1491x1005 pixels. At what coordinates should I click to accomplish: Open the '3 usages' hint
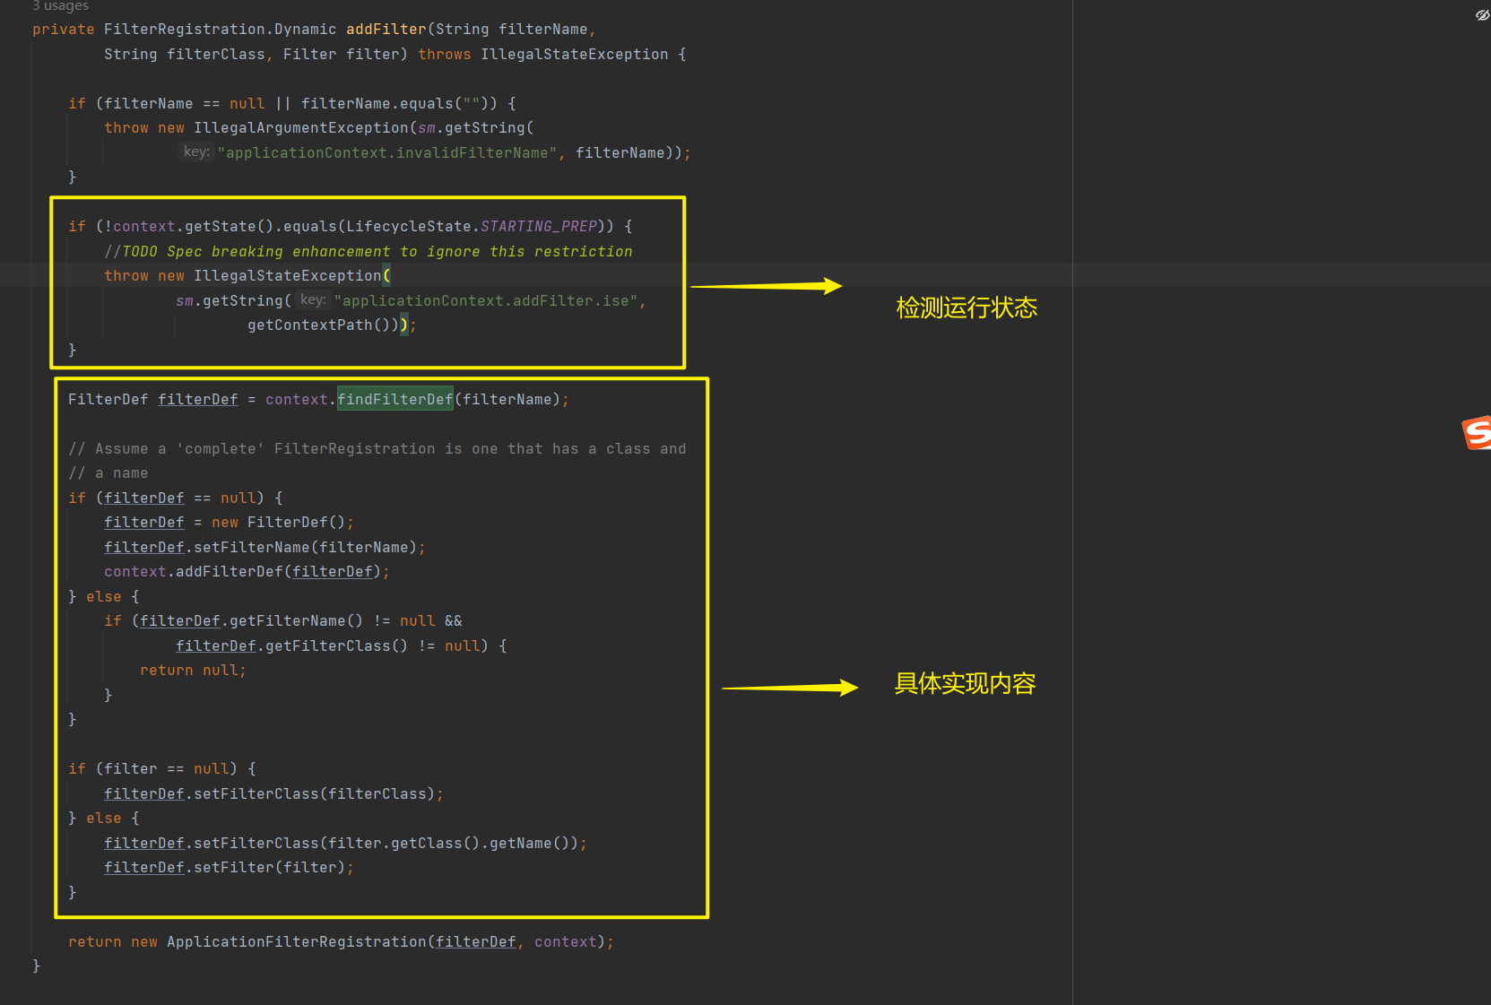[60, 6]
